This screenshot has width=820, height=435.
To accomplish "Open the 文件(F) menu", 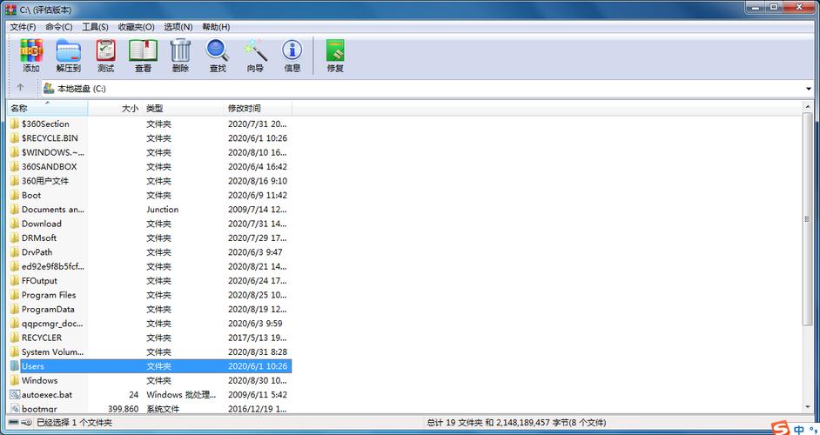I will pyautogui.click(x=23, y=27).
